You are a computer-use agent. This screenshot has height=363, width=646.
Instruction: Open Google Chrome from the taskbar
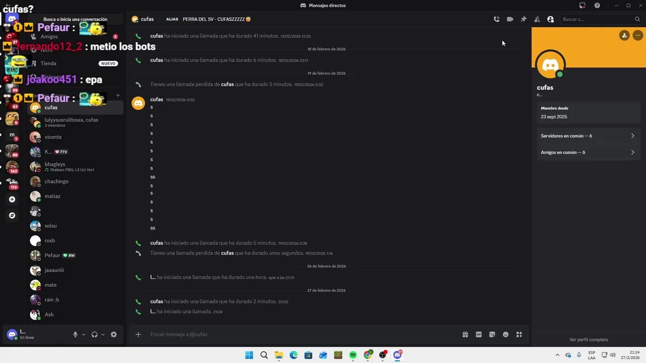pos(368,355)
